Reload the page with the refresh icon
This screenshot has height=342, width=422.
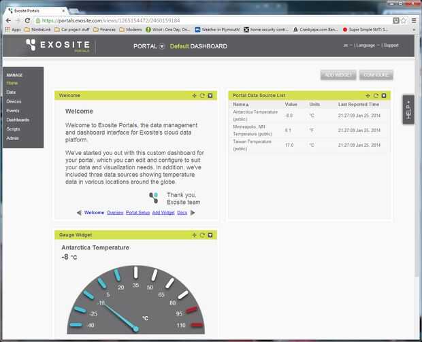27,20
